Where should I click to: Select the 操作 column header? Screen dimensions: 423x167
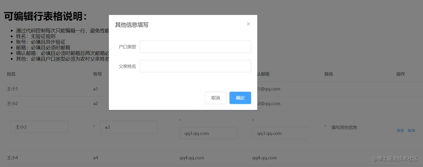coord(401,74)
